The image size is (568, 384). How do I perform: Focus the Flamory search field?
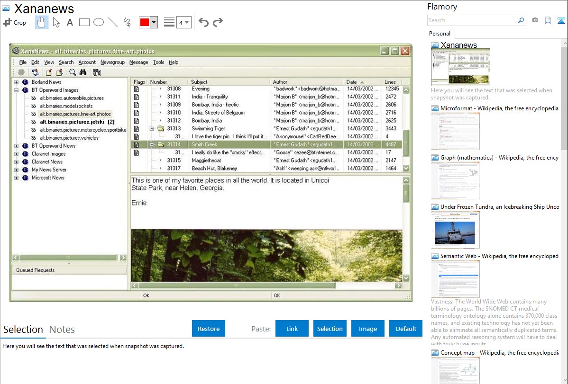pos(472,20)
